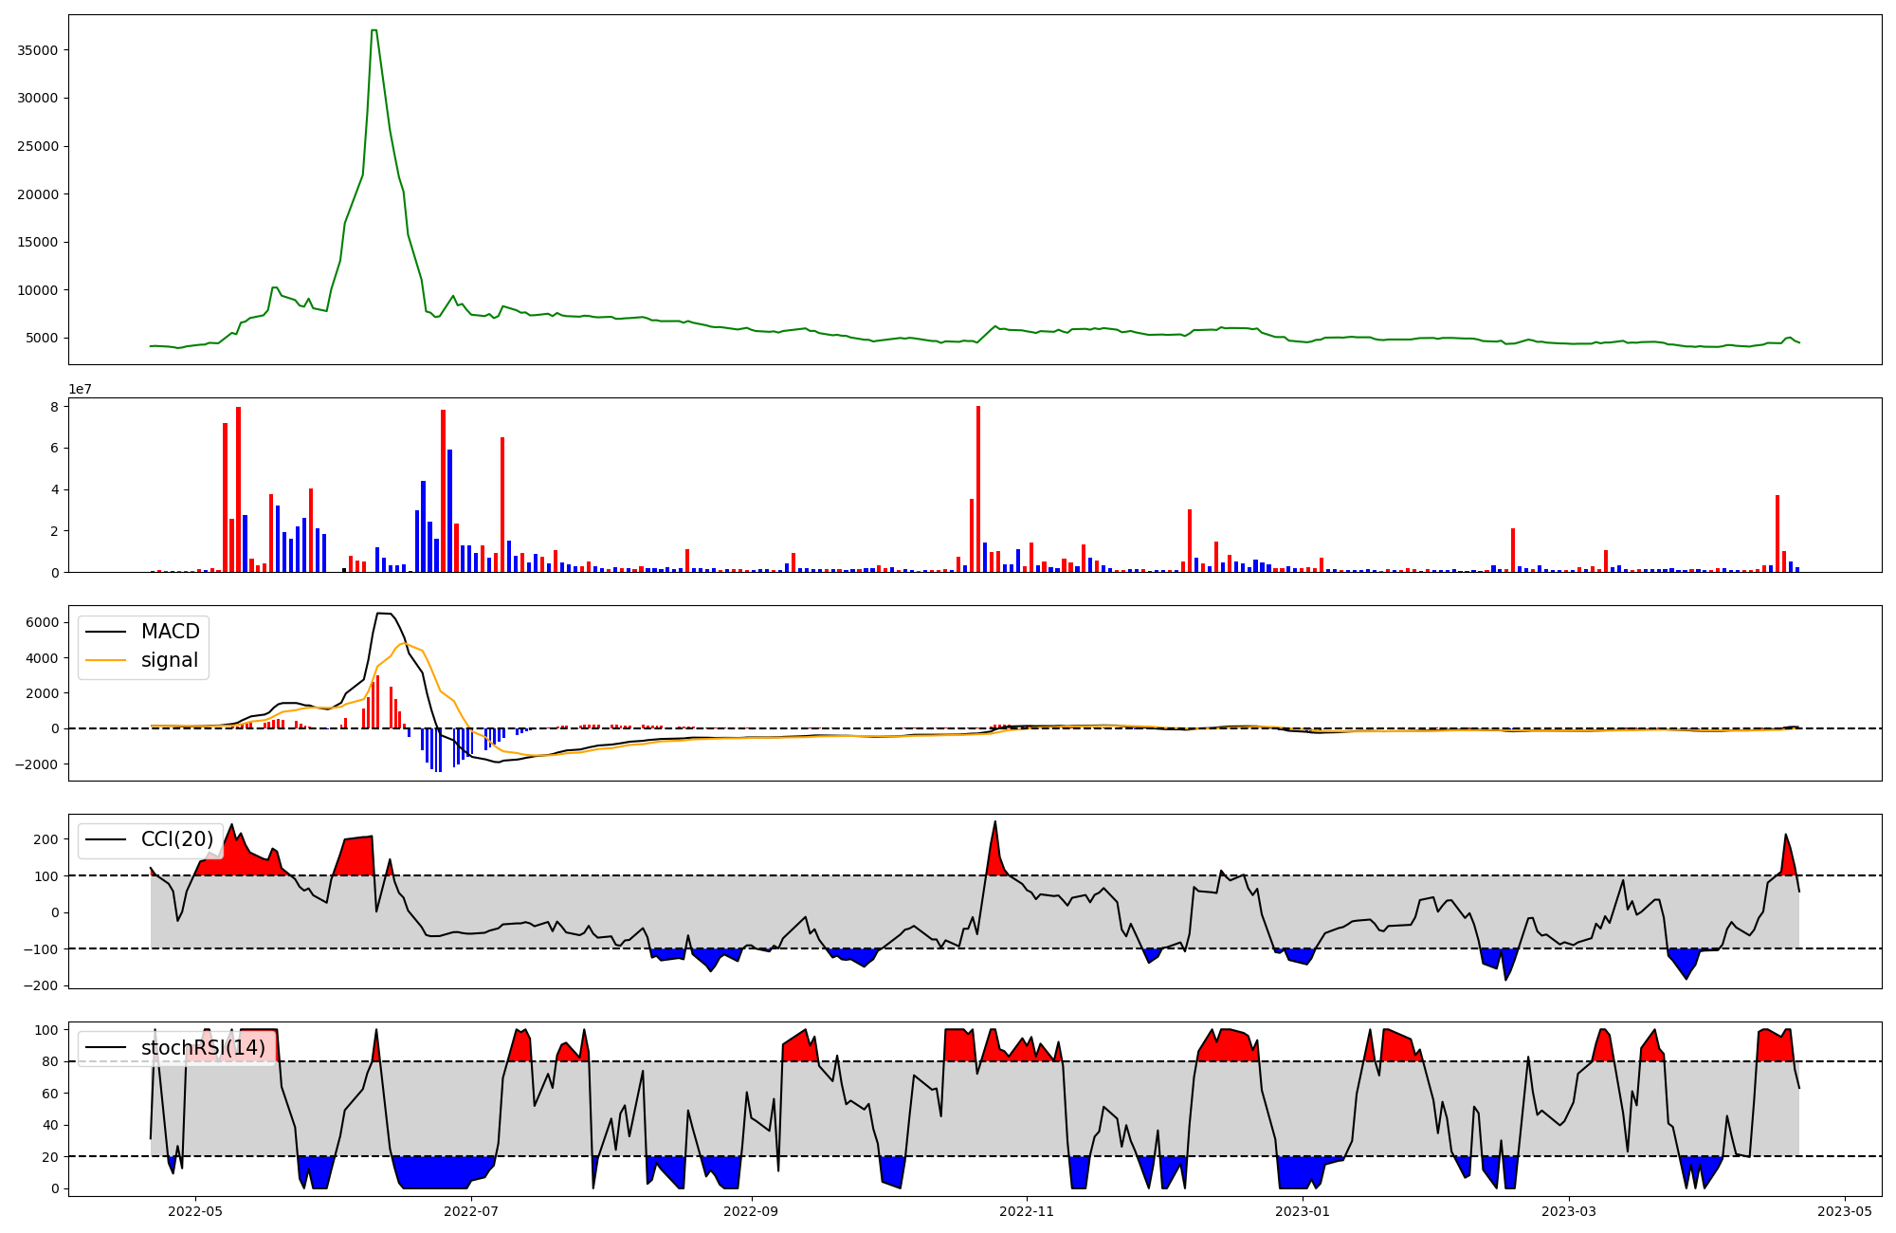Click the stochRSI(14) legend entry
The width and height of the screenshot is (1896, 1233).
coord(203,1048)
